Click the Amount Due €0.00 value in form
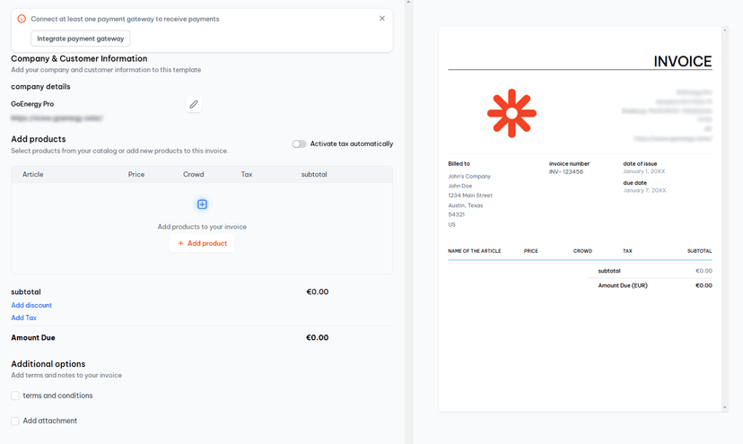 (317, 337)
